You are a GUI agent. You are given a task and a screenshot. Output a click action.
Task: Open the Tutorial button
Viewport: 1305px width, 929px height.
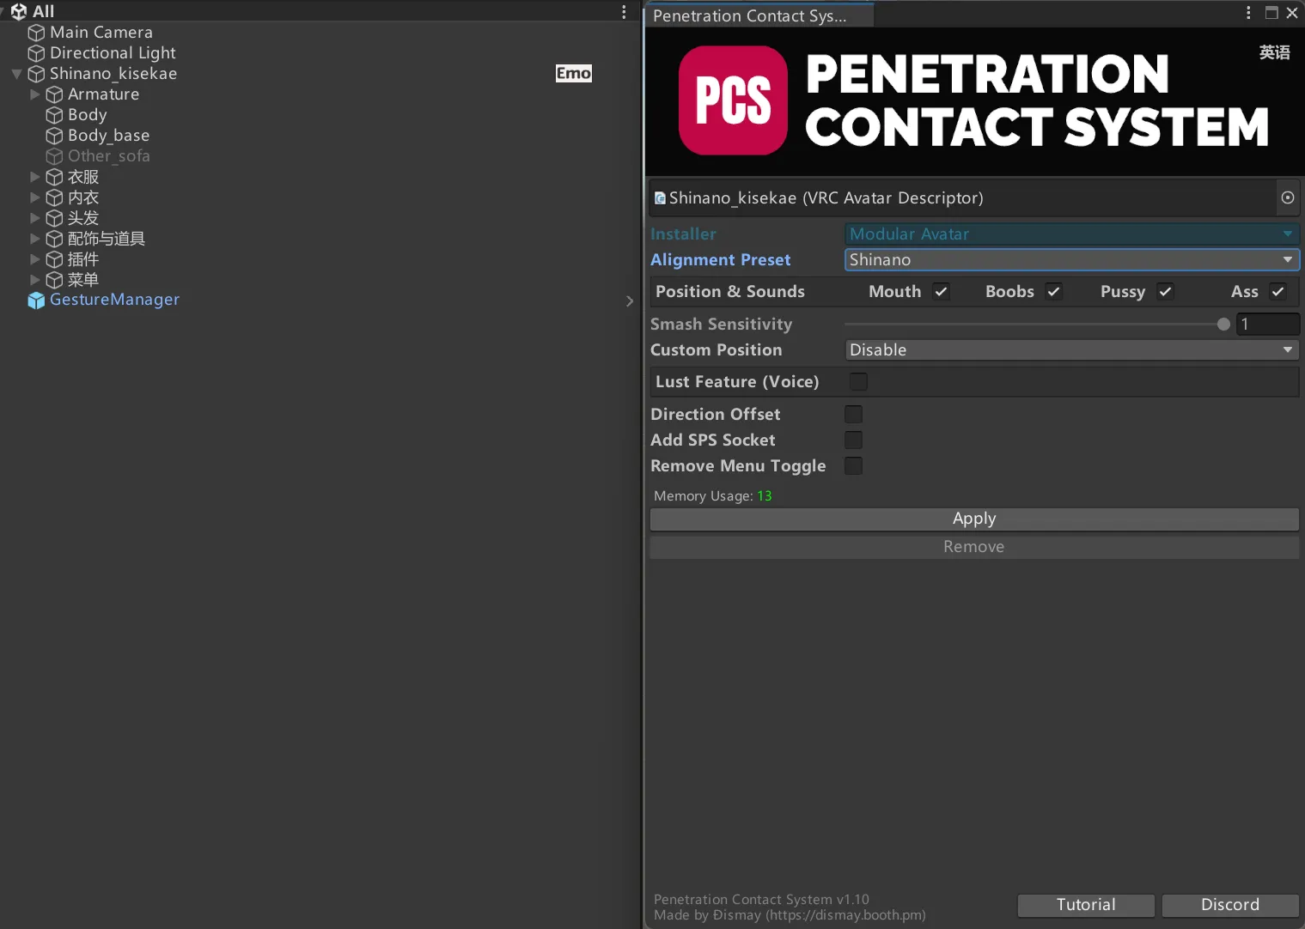coord(1086,905)
